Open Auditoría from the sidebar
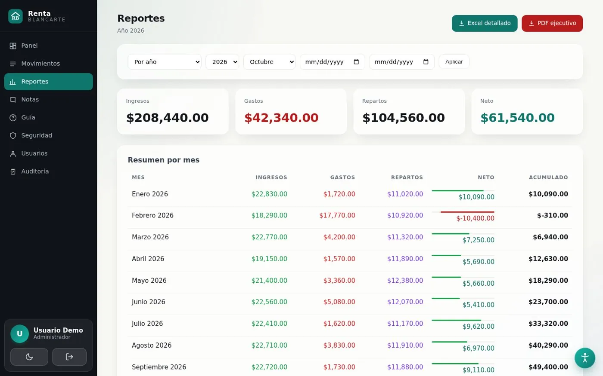This screenshot has width=603, height=376. [x=49, y=171]
